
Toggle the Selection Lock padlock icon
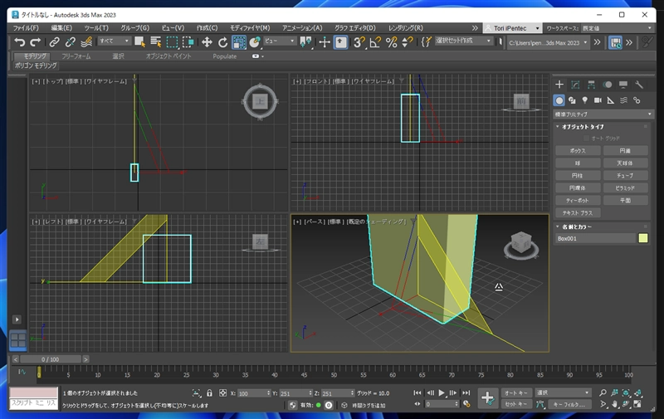[209, 393]
